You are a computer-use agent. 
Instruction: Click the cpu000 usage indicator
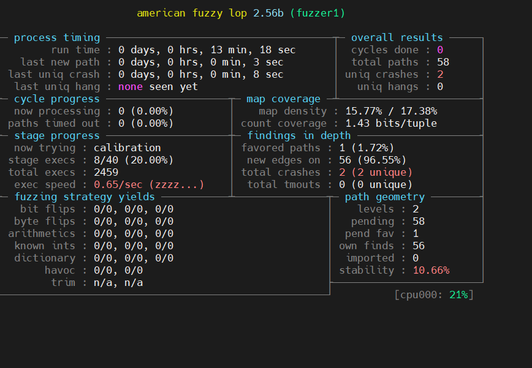434,295
